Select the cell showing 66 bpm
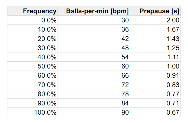The width and height of the screenshot is (188, 123). [94, 75]
